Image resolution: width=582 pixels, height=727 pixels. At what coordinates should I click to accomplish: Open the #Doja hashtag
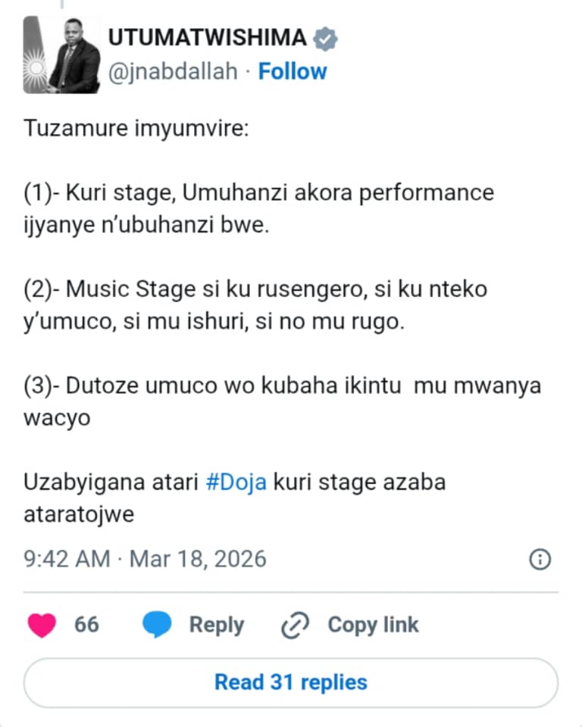pyautogui.click(x=236, y=482)
